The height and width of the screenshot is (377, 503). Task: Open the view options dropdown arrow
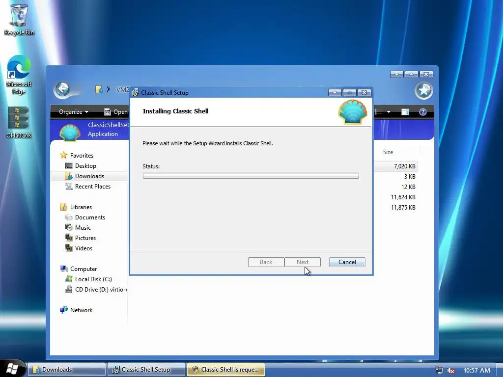389,112
